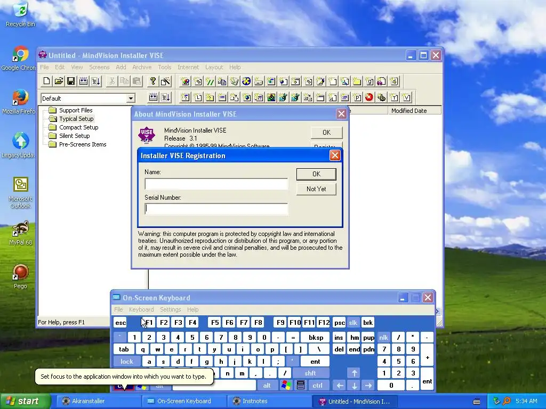Image resolution: width=546 pixels, height=409 pixels.
Task: Select the MyPal 68 desktop icon
Action: click(x=20, y=233)
